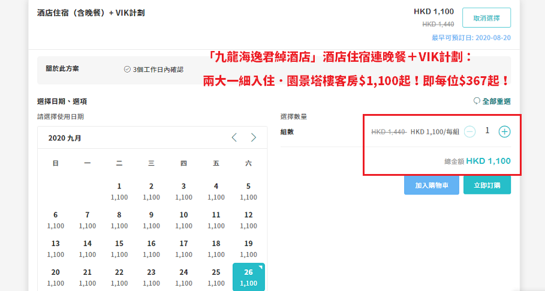Pick September 5 date
Screen dimensions: 545x291
point(248,191)
